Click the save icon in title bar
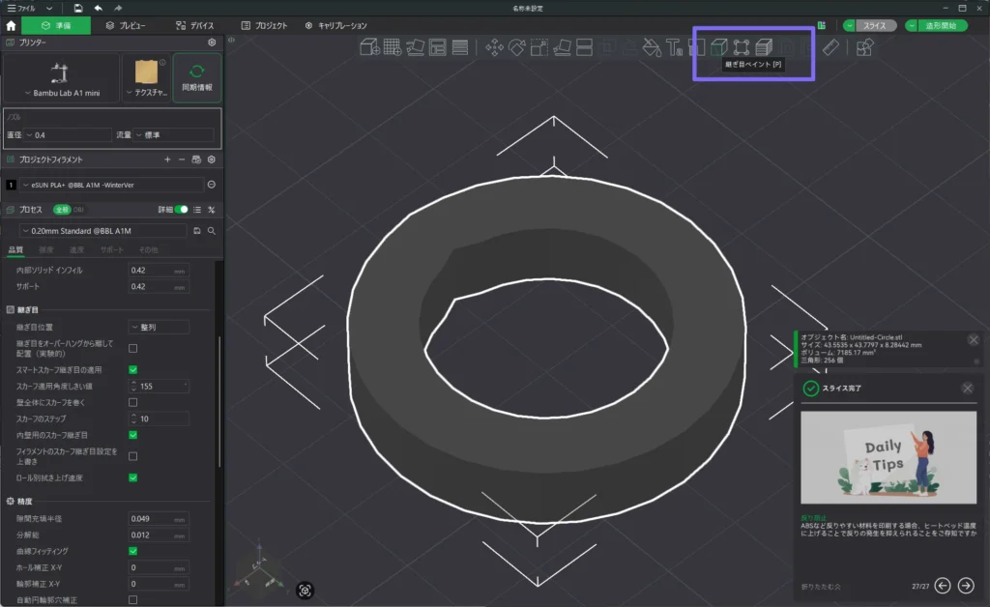990x607 pixels. click(77, 8)
